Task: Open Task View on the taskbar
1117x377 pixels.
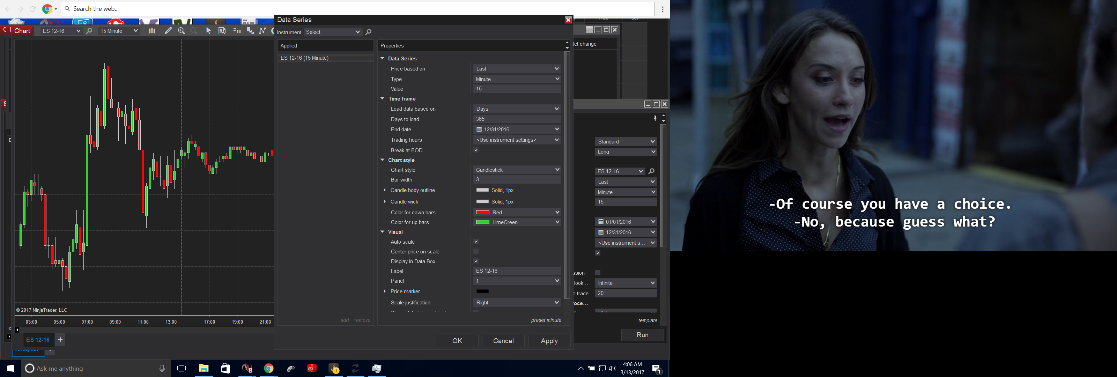Action: point(182,368)
